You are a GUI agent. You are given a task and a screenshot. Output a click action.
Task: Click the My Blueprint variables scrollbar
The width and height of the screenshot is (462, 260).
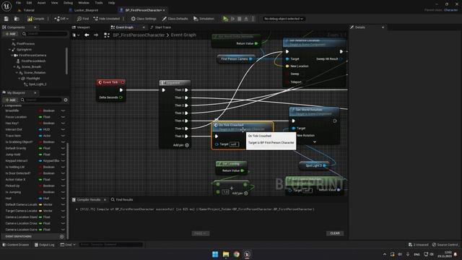pos(67,190)
